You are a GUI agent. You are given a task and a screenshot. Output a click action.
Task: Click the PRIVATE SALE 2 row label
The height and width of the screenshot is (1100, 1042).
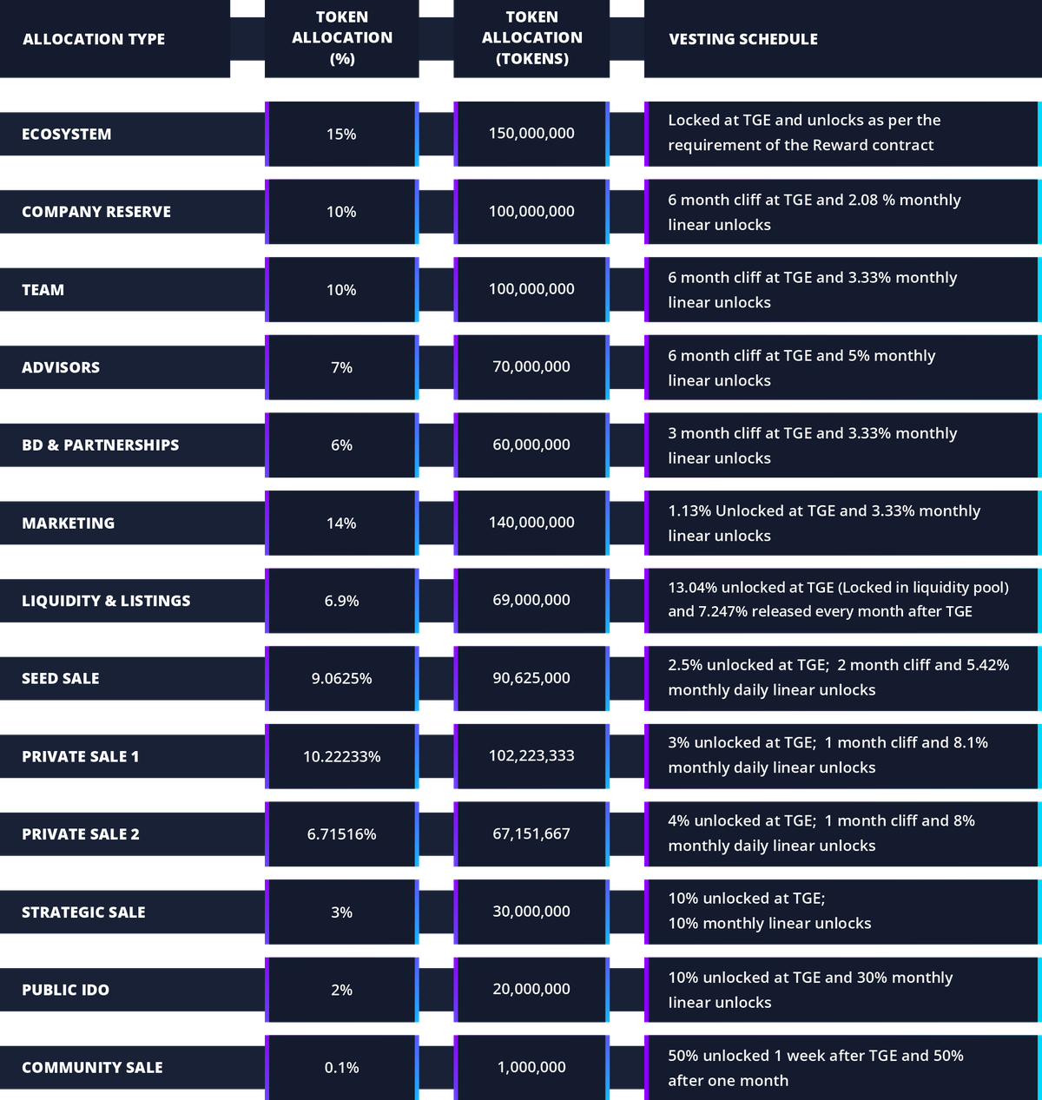pyautogui.click(x=81, y=834)
